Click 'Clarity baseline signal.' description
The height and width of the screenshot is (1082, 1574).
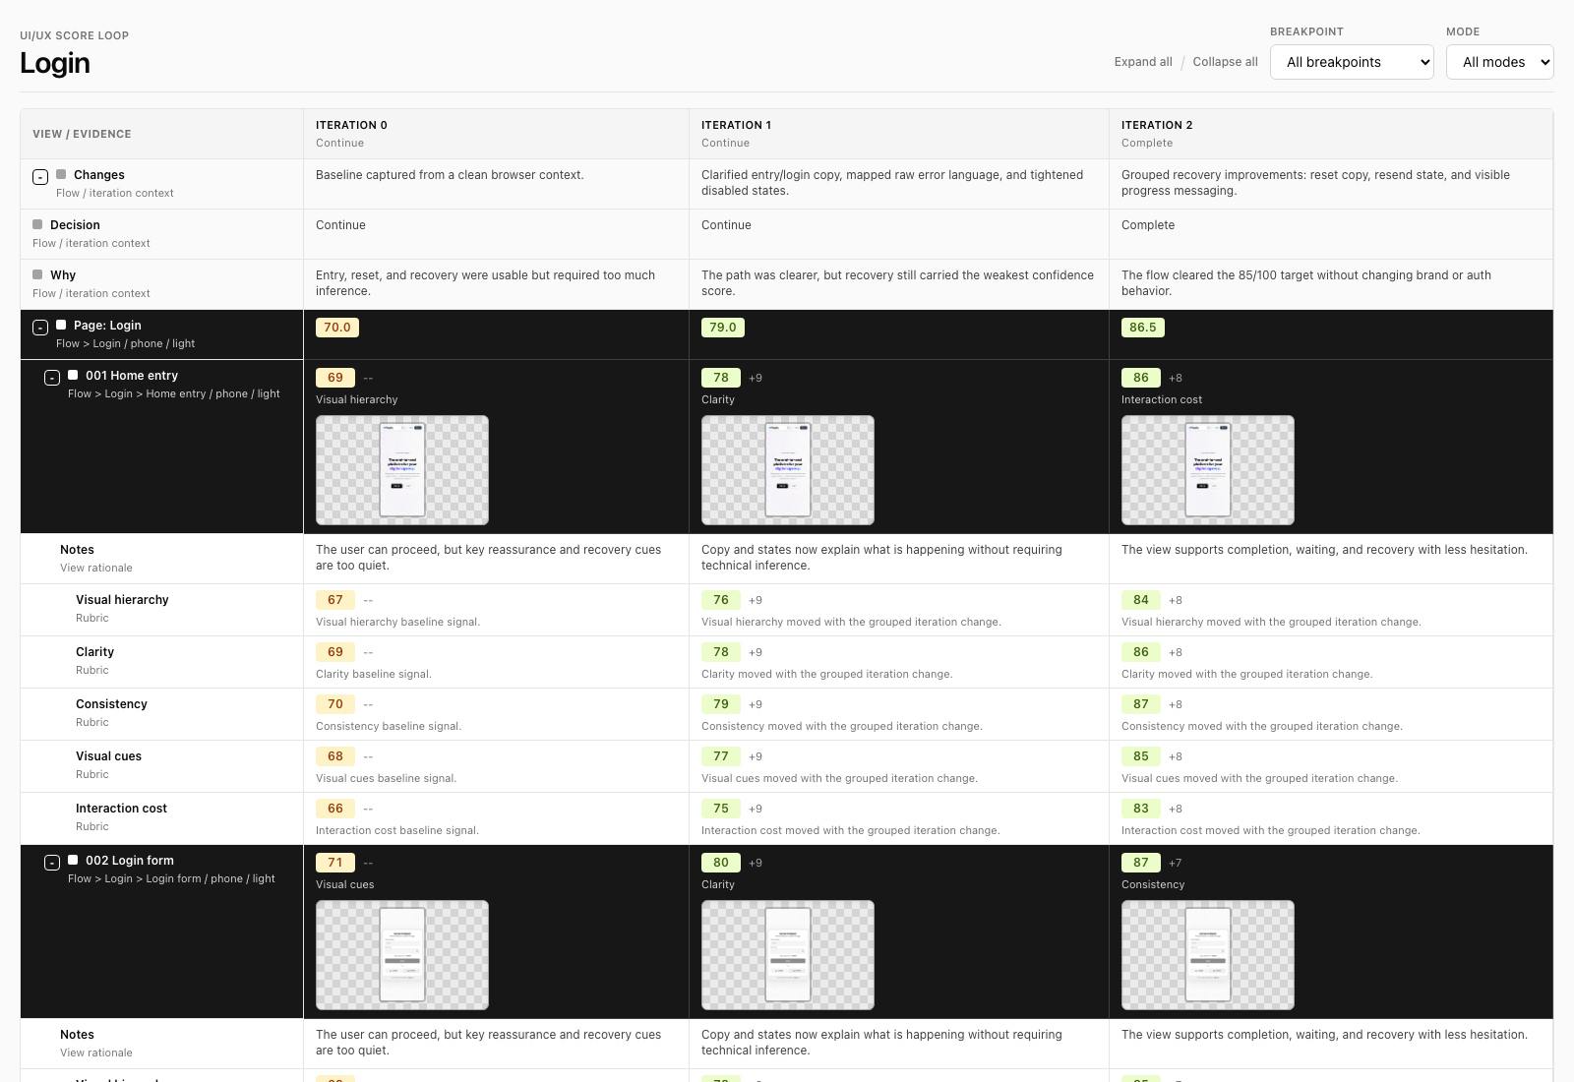tap(374, 674)
